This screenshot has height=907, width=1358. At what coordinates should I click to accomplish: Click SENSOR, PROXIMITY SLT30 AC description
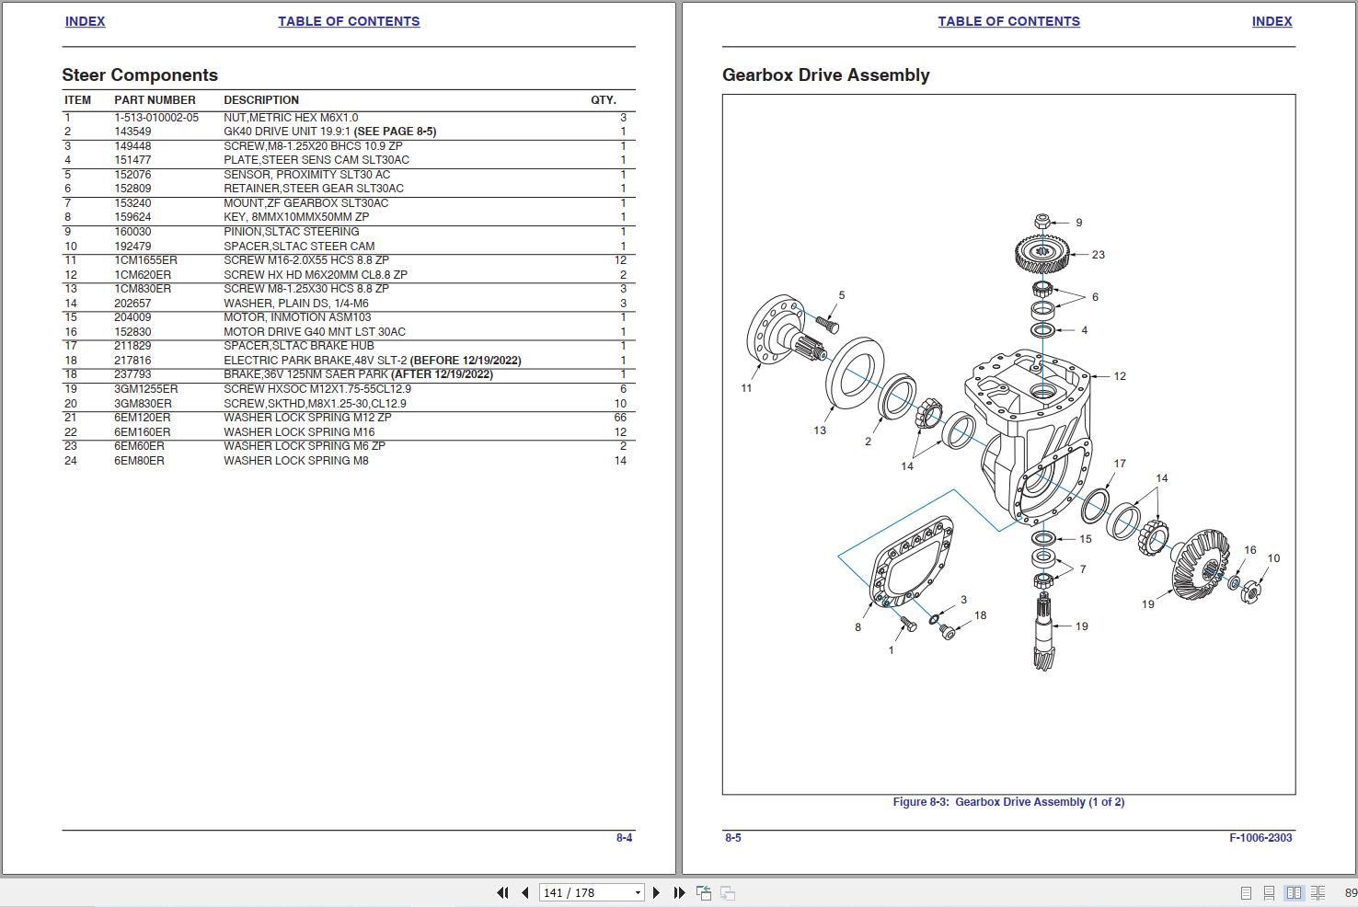[x=306, y=175]
